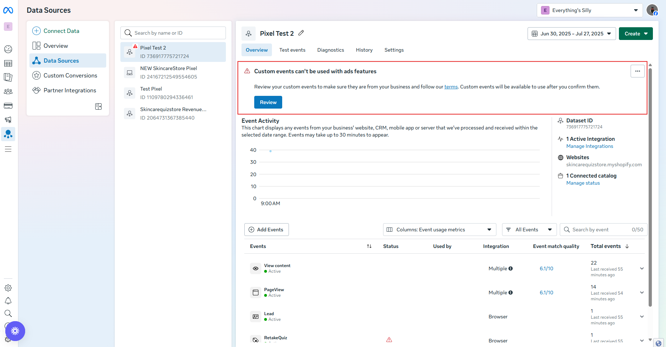
Task: Click the RetakeQuiz warning status icon
Action: click(x=389, y=340)
